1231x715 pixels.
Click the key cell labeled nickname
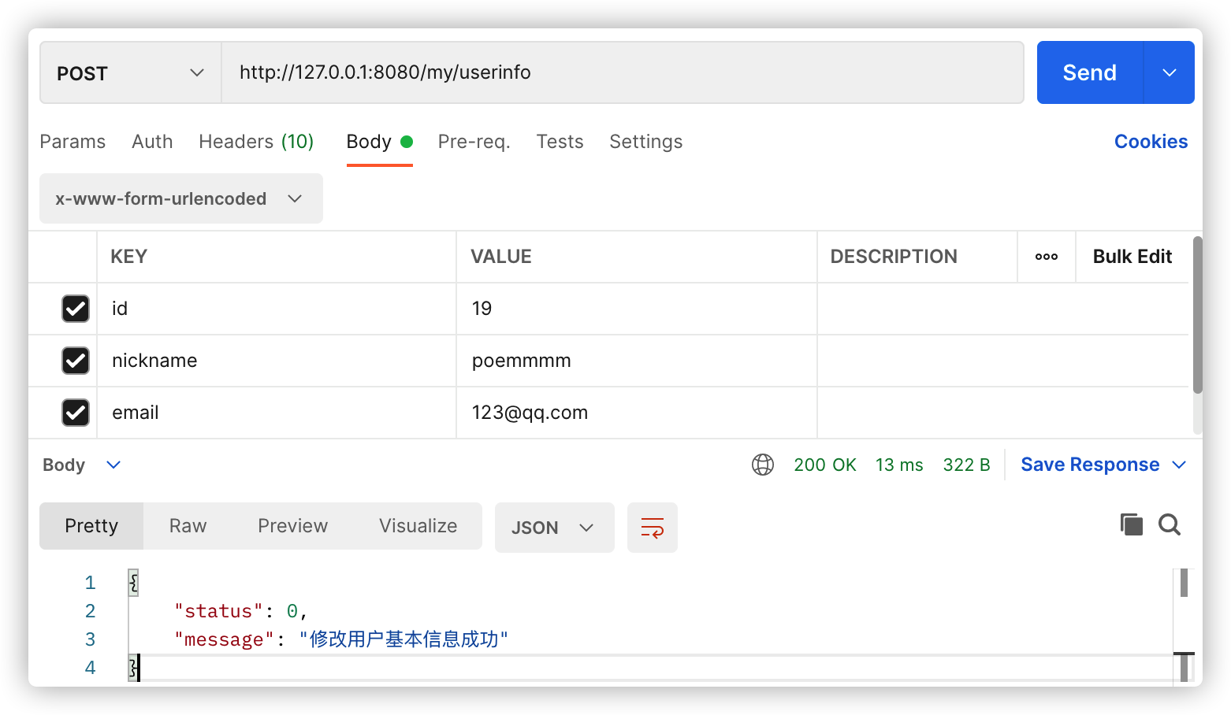click(277, 361)
